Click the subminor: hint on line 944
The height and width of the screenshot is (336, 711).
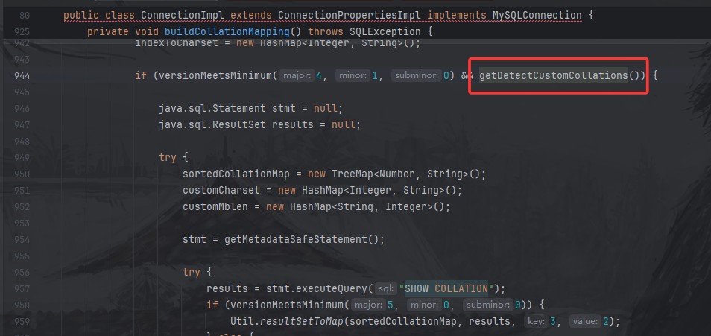coord(414,76)
